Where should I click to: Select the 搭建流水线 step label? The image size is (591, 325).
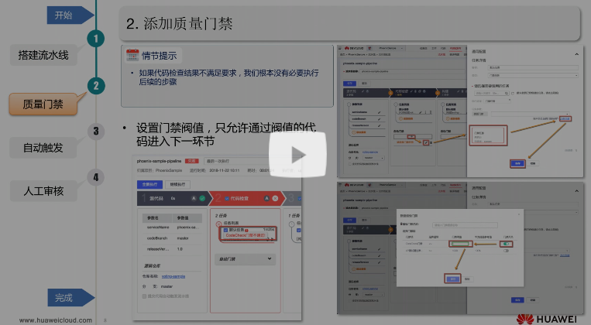tap(43, 56)
